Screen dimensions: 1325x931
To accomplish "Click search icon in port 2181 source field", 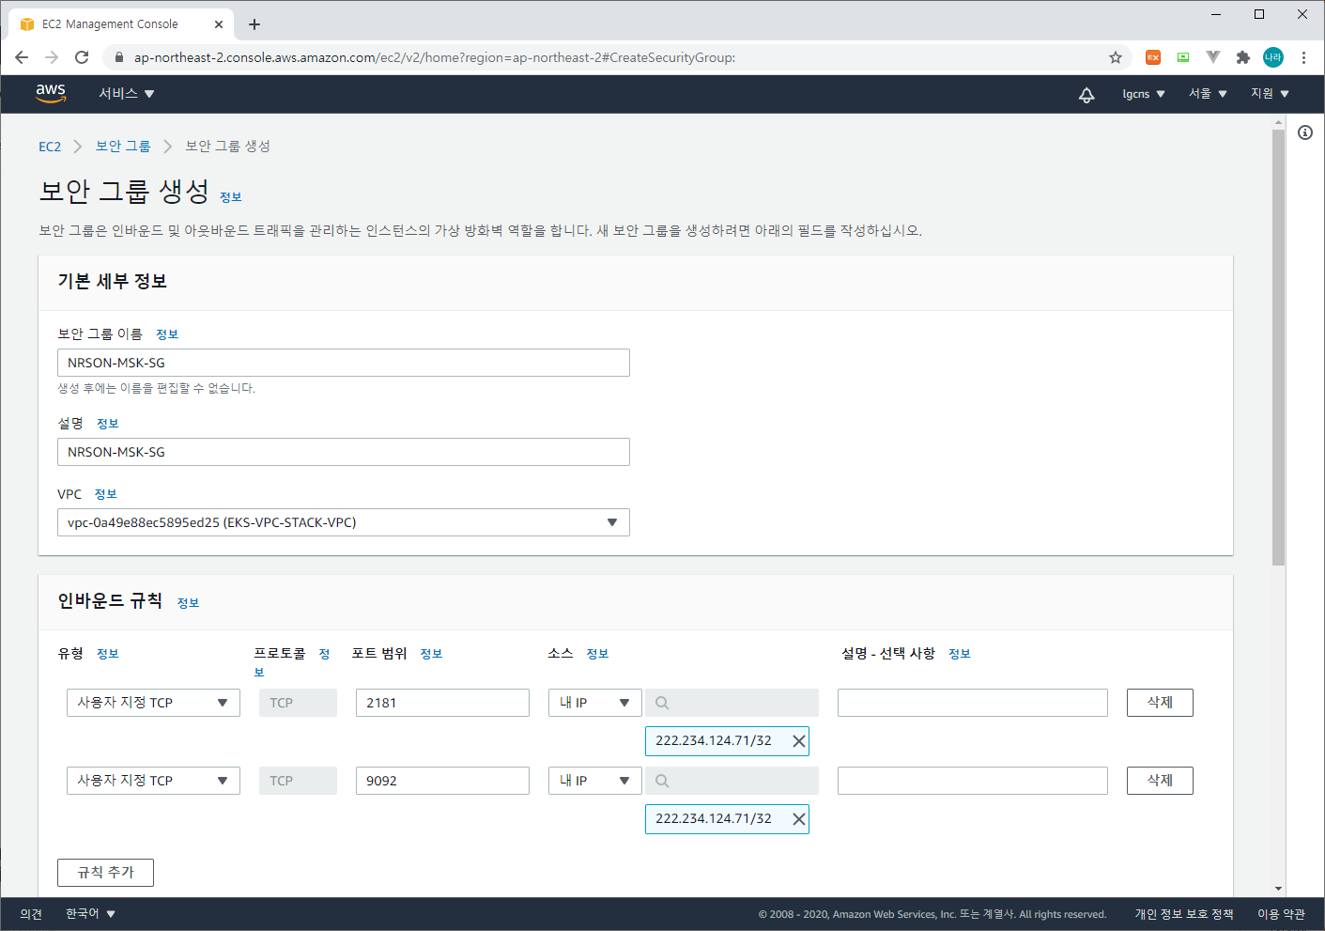I will click(662, 703).
